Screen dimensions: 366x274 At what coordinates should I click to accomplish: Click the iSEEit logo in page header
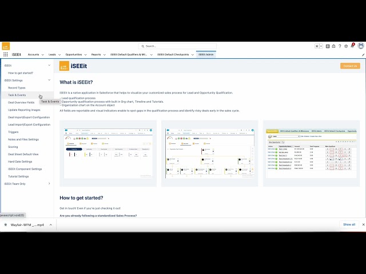[x=64, y=66]
